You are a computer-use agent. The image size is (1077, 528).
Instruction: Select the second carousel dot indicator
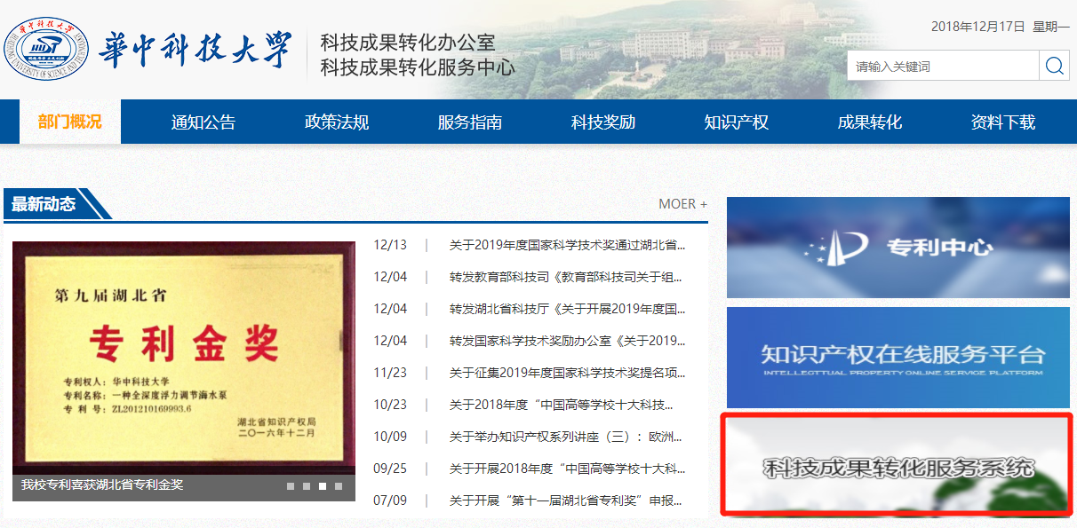point(307,486)
